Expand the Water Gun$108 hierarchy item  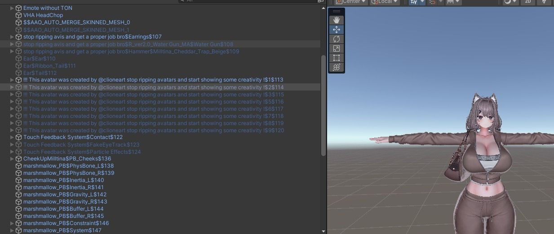[12, 44]
